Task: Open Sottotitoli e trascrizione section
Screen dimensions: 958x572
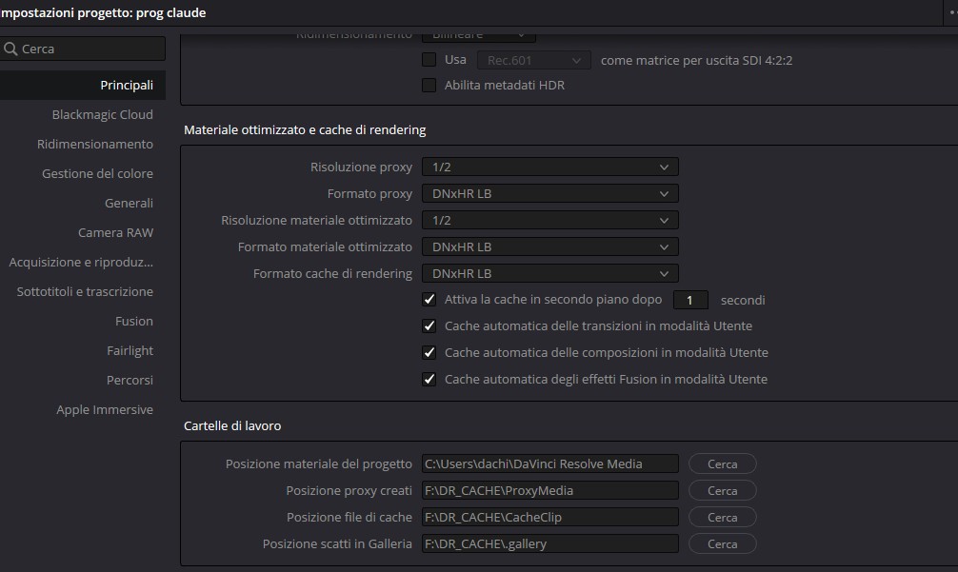Action: [x=85, y=292]
